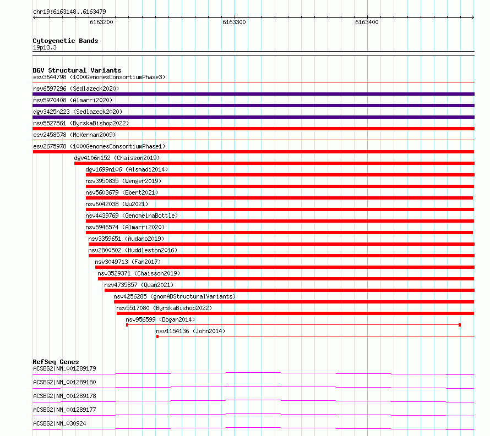
Task: Select the 19p13.3 band label
Action: click(x=45, y=47)
